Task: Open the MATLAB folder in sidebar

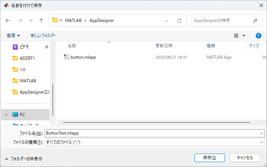Action: pyautogui.click(x=28, y=81)
